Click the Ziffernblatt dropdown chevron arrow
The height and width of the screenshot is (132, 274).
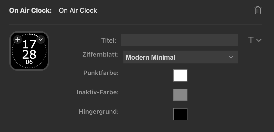[x=231, y=57]
